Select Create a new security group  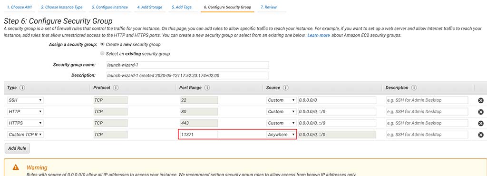click(103, 44)
